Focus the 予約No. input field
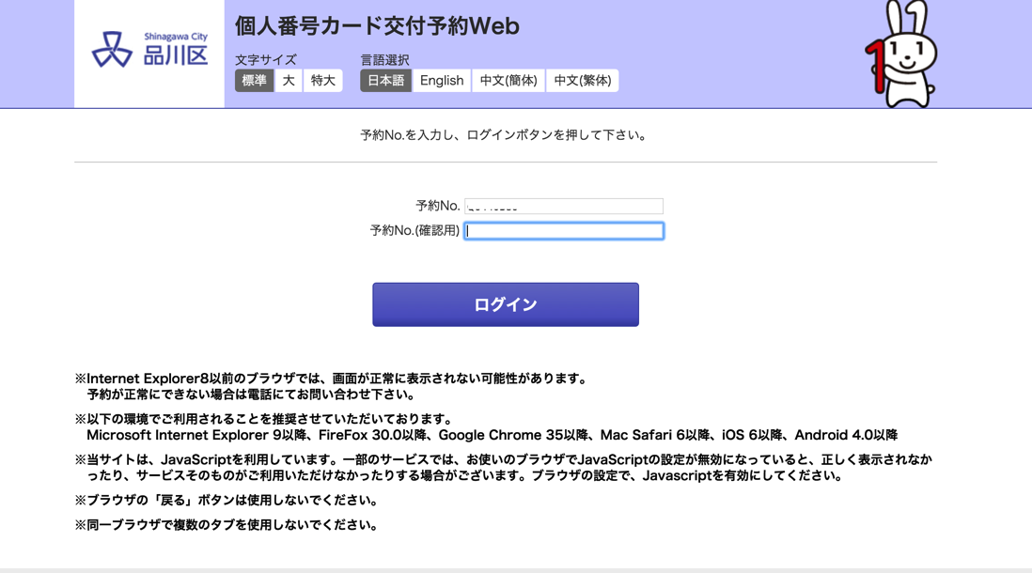 (564, 206)
